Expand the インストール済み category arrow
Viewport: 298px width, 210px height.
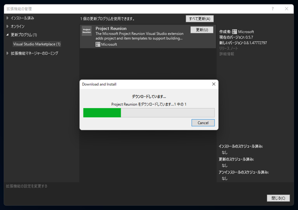[x=7, y=18]
